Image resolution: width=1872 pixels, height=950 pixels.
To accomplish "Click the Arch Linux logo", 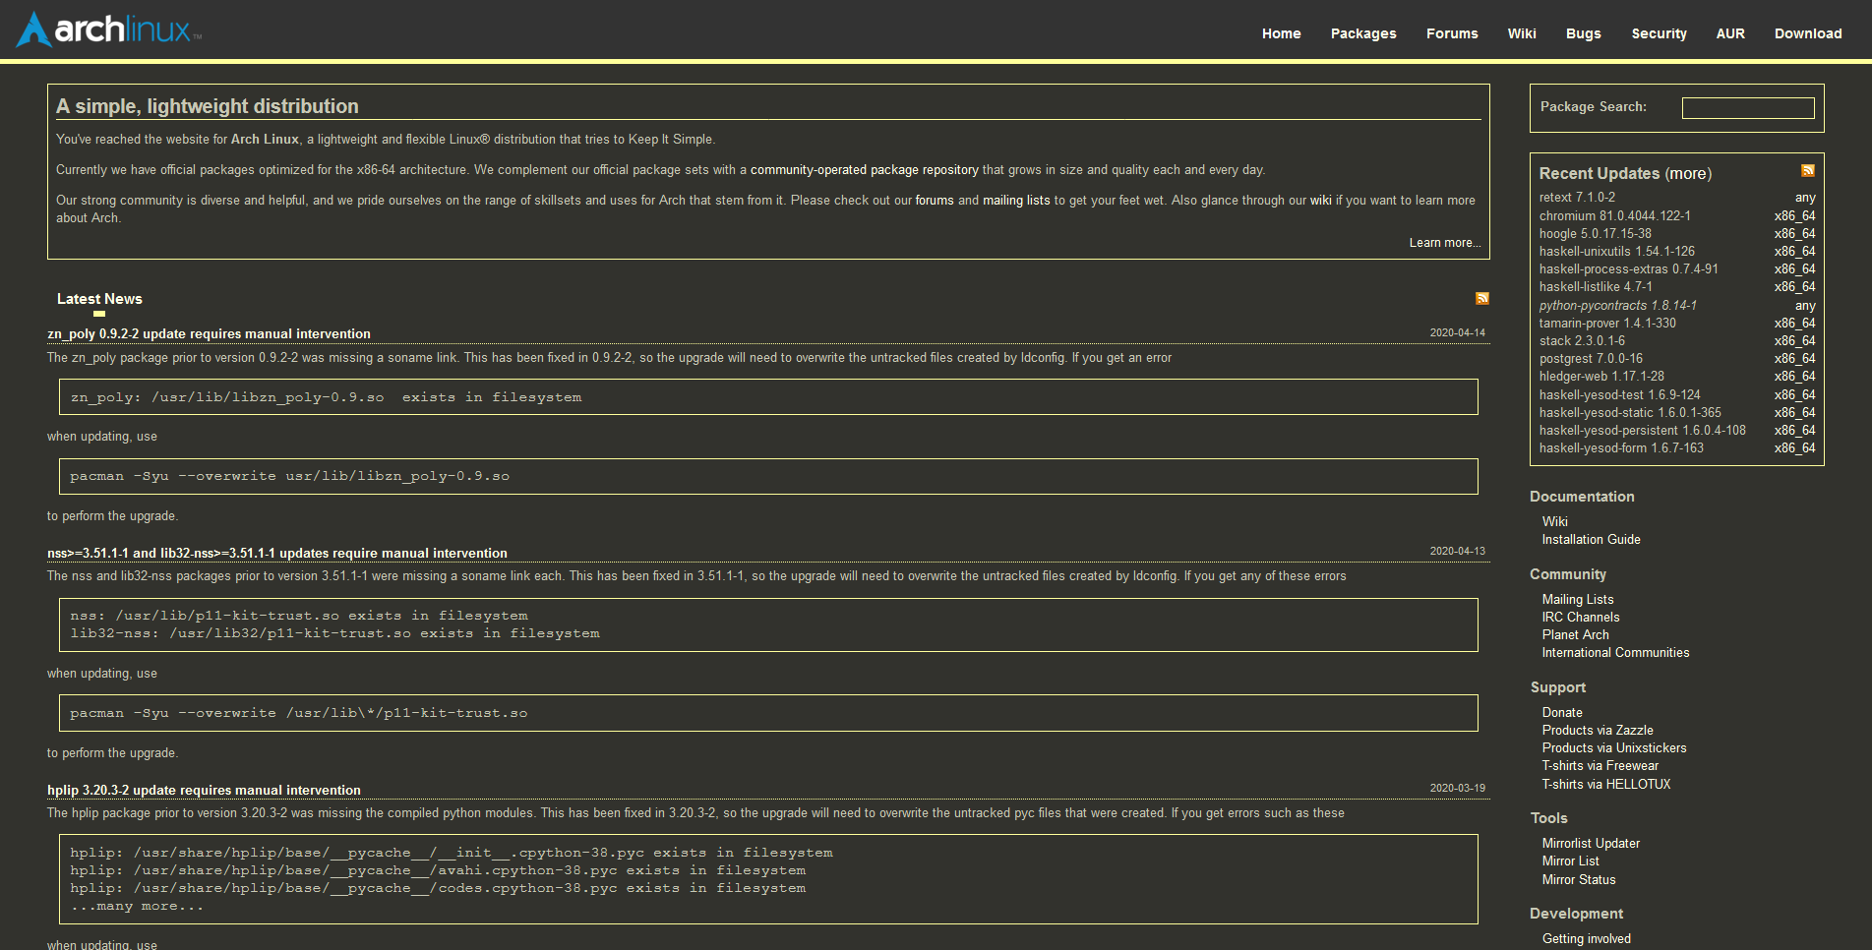I will click(109, 30).
